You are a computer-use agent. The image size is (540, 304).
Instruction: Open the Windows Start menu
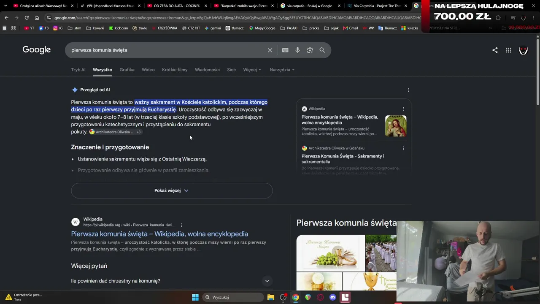(195, 297)
